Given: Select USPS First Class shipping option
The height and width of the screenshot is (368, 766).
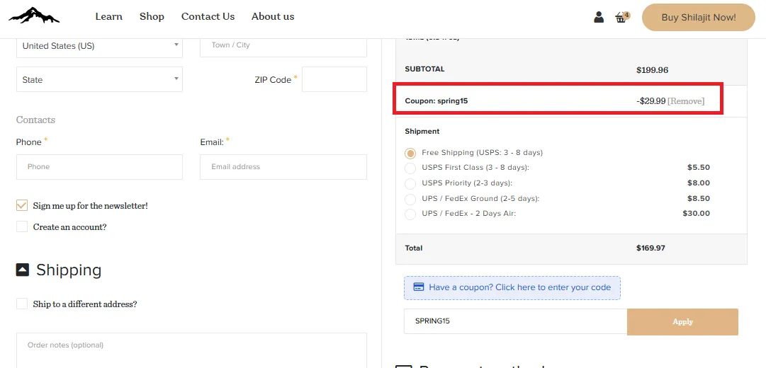Looking at the screenshot, I should [410, 168].
